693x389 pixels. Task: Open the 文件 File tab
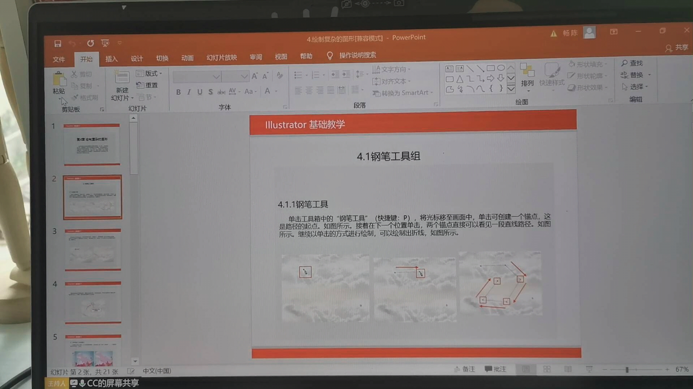click(x=59, y=60)
